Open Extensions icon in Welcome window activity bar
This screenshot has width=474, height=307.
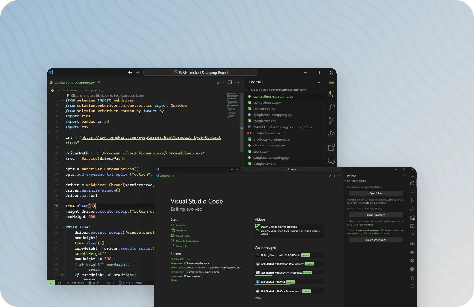[412, 218]
